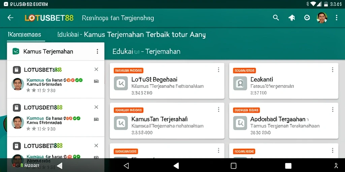The height and width of the screenshot is (172, 345).
Task: Open options menu of bottom-left partial card
Action: pos(218,150)
